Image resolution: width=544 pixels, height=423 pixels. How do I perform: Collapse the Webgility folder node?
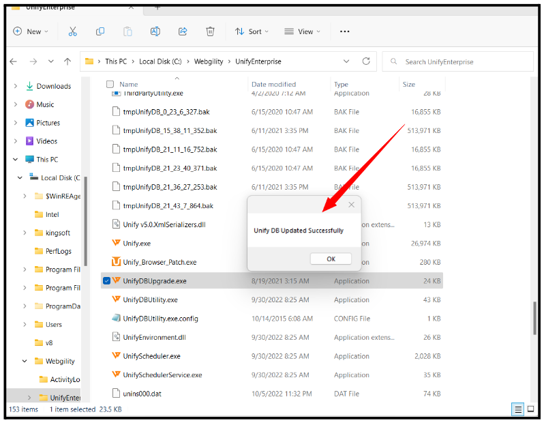click(25, 361)
